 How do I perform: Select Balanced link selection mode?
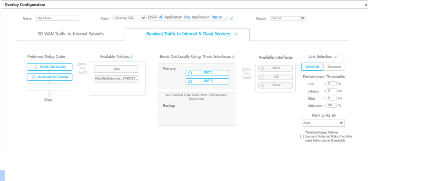pyautogui.click(x=334, y=67)
